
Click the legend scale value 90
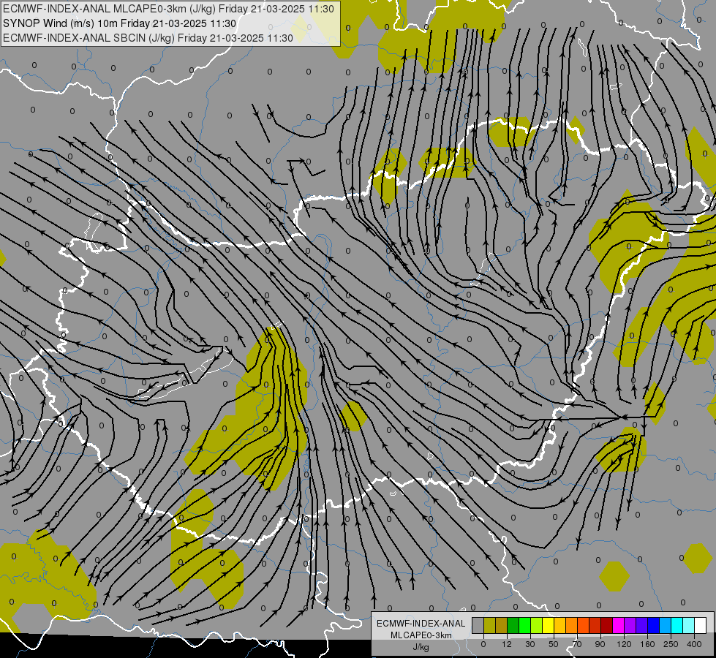[600, 644]
